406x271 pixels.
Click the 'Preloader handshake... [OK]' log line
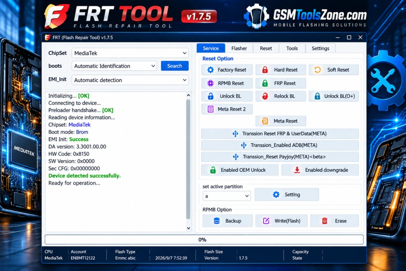(x=81, y=110)
